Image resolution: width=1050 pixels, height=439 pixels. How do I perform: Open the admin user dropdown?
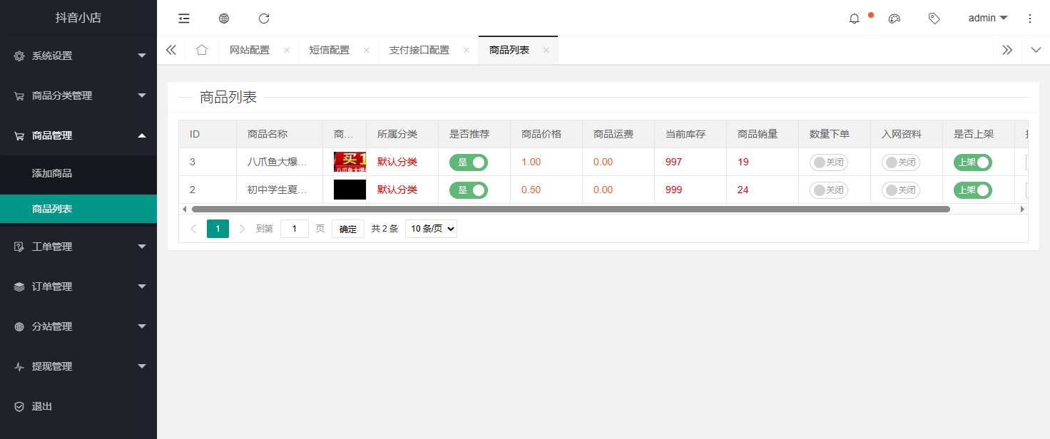[x=988, y=19]
